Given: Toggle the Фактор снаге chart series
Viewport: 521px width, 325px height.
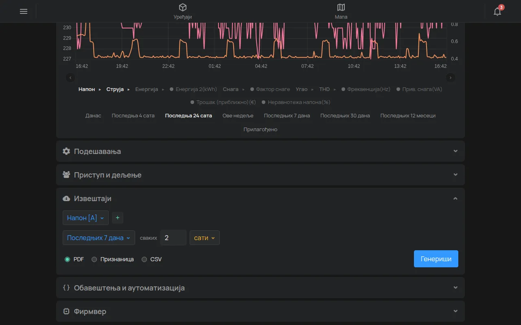Looking at the screenshot, I should coord(270,89).
